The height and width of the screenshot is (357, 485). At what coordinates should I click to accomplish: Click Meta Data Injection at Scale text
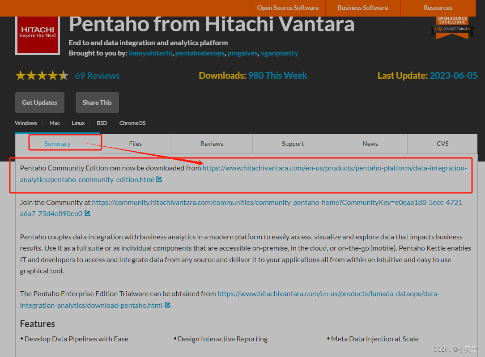click(375, 339)
